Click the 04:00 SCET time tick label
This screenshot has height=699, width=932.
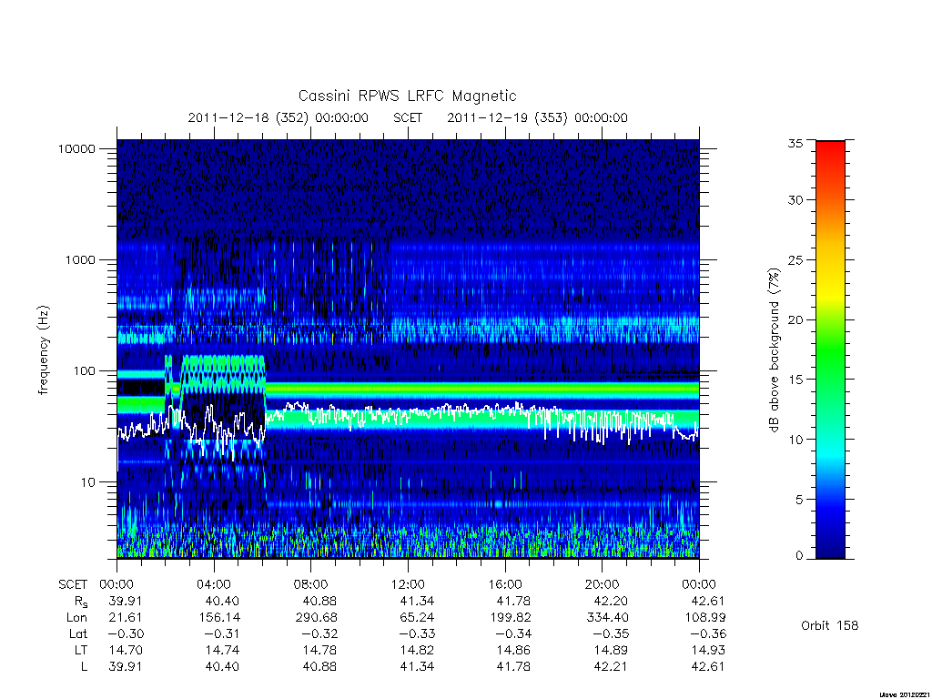coord(214,584)
